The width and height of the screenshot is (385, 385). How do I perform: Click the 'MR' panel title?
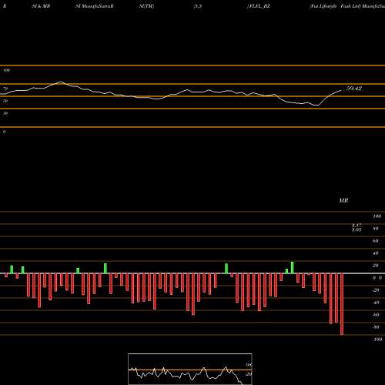(343, 200)
